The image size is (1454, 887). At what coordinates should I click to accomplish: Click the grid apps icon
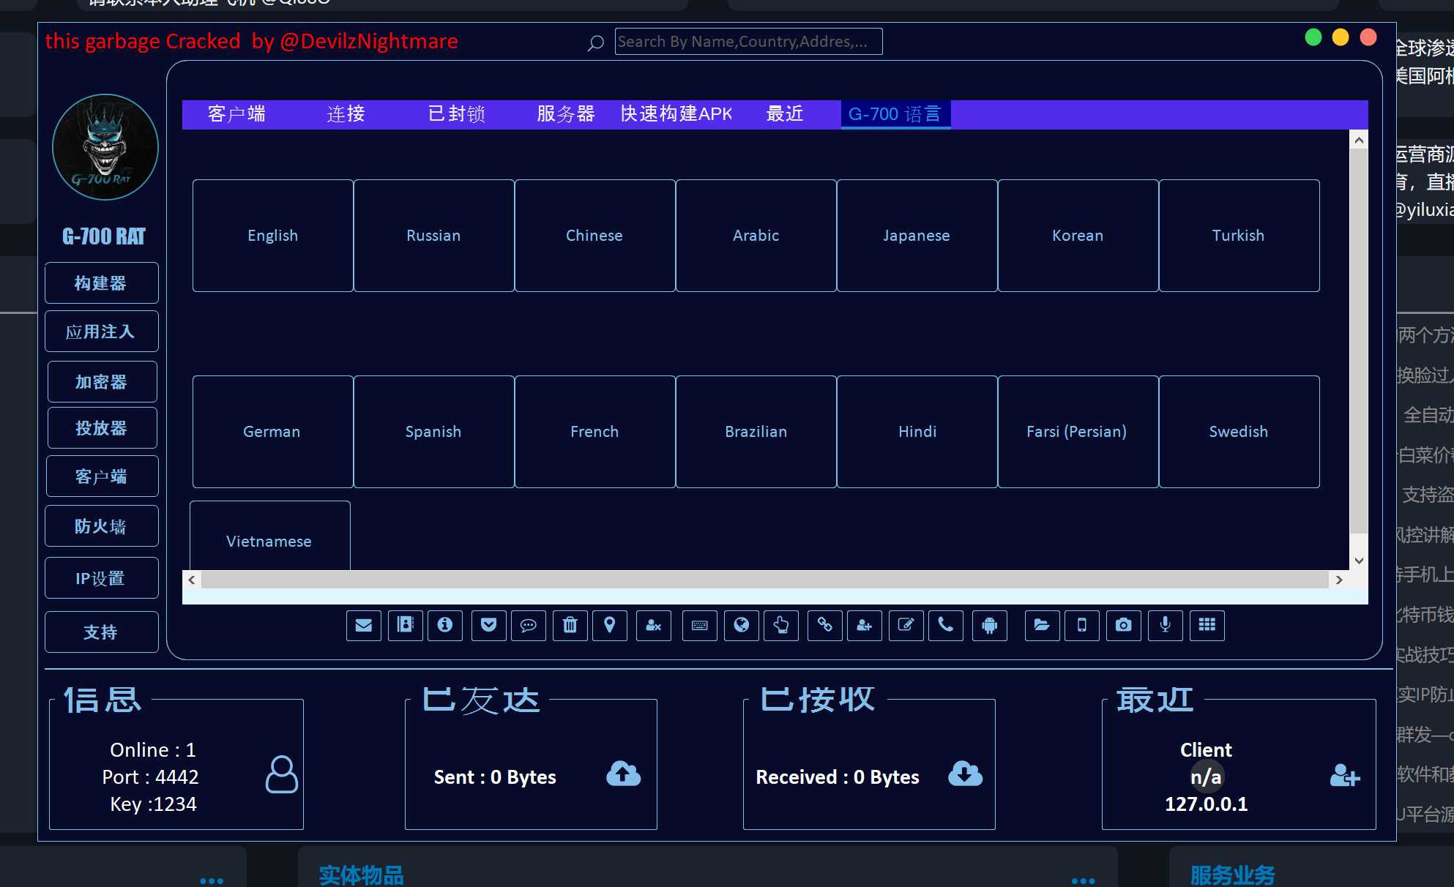click(1207, 625)
